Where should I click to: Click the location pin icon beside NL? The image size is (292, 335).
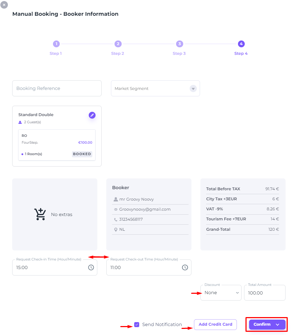point(116,229)
